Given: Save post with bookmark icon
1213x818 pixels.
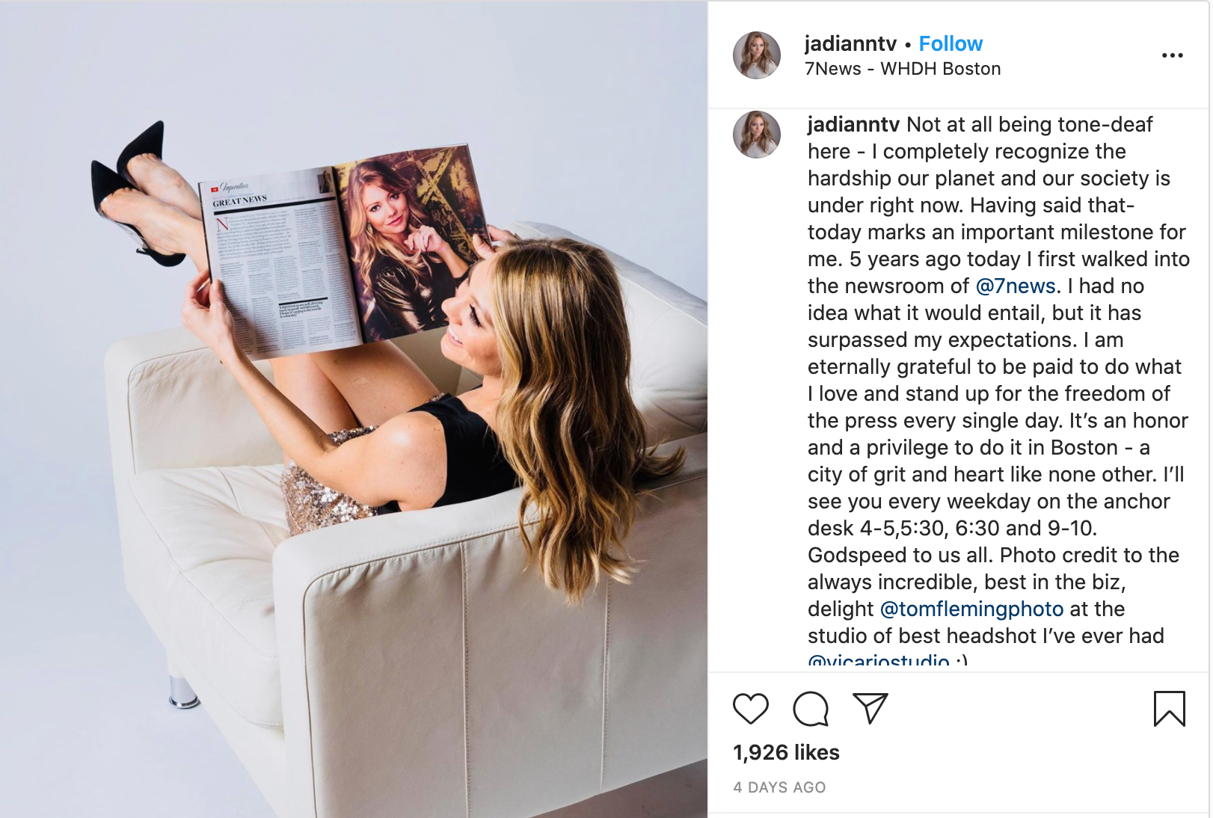Looking at the screenshot, I should [x=1170, y=709].
